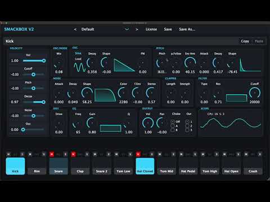
Task: Click the Filter Res value 0.71
Action: 218,102
